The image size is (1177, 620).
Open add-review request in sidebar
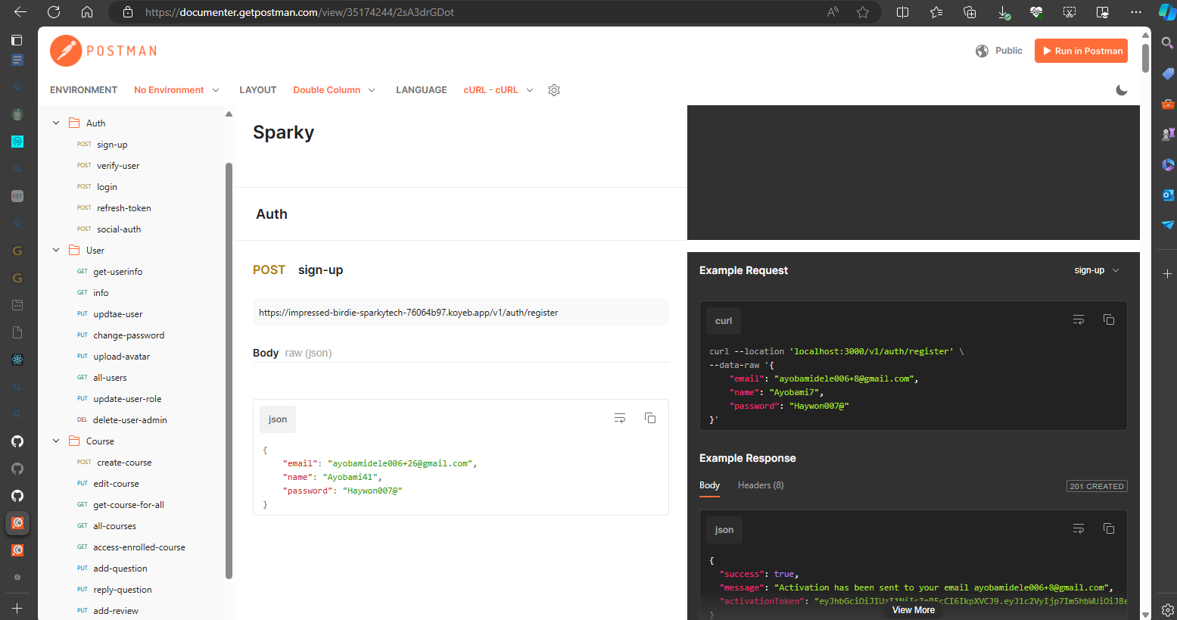tap(115, 611)
